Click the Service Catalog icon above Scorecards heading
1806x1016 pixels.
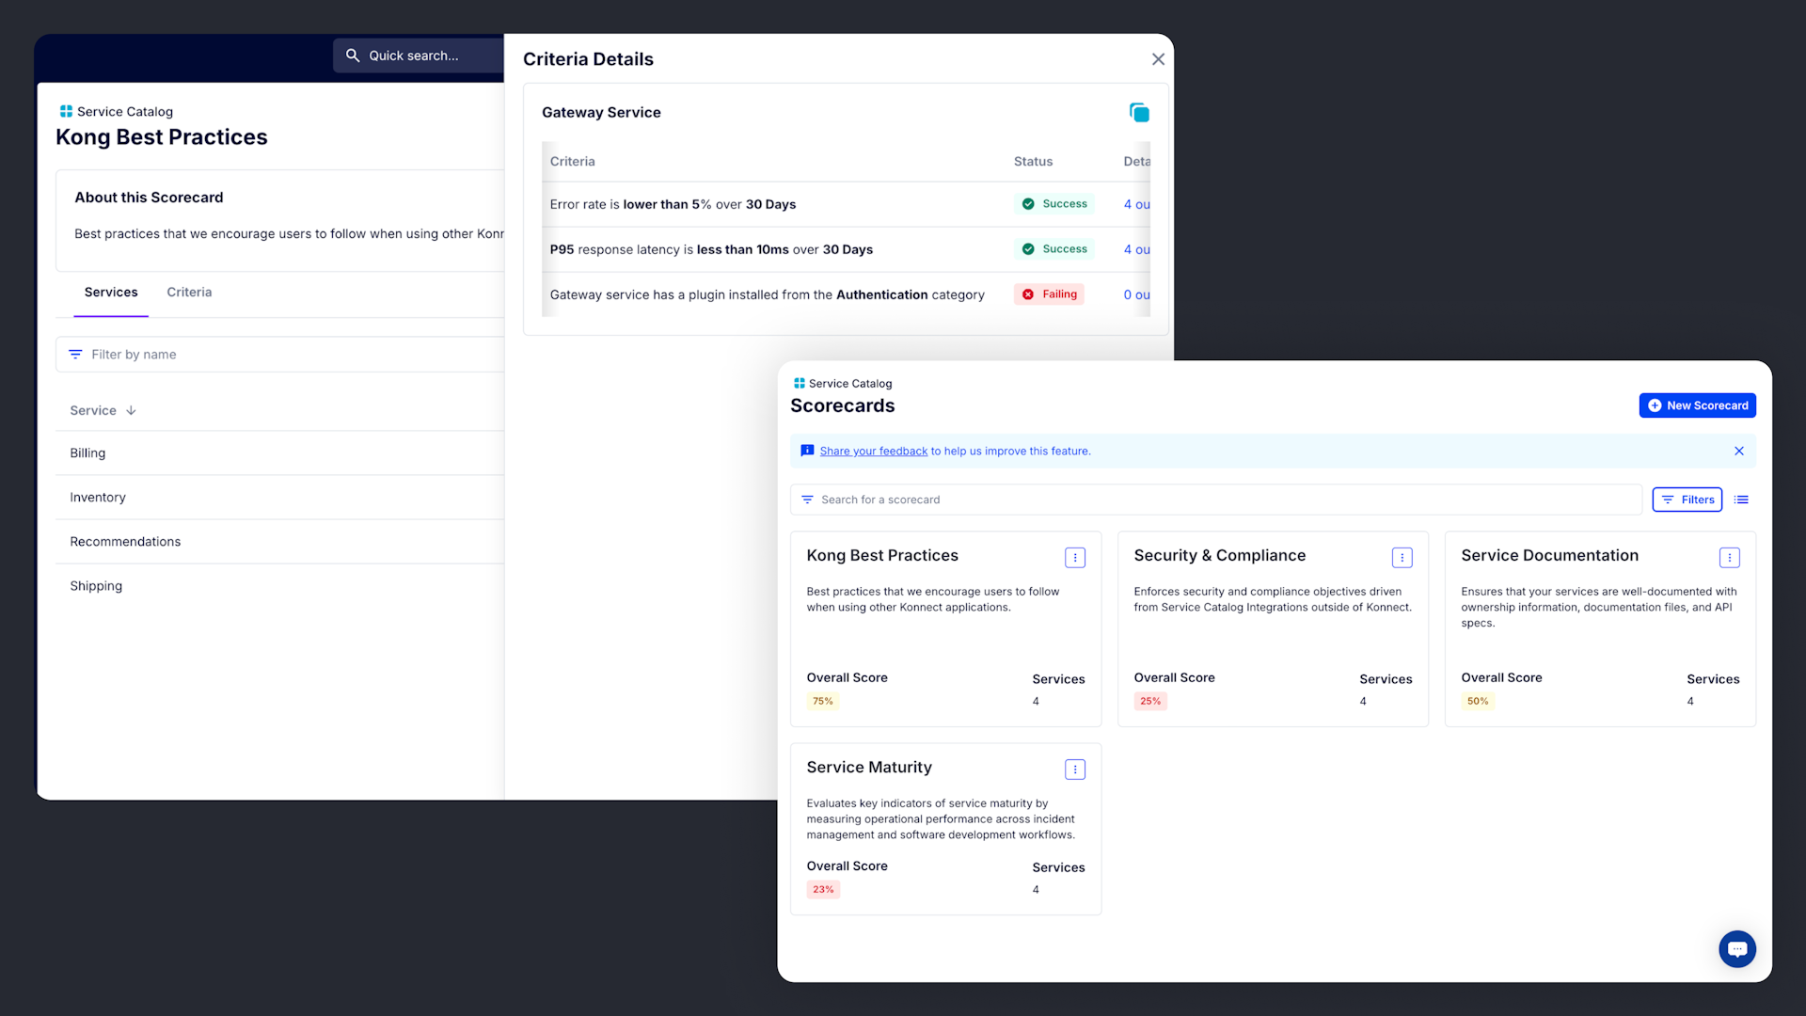click(800, 383)
